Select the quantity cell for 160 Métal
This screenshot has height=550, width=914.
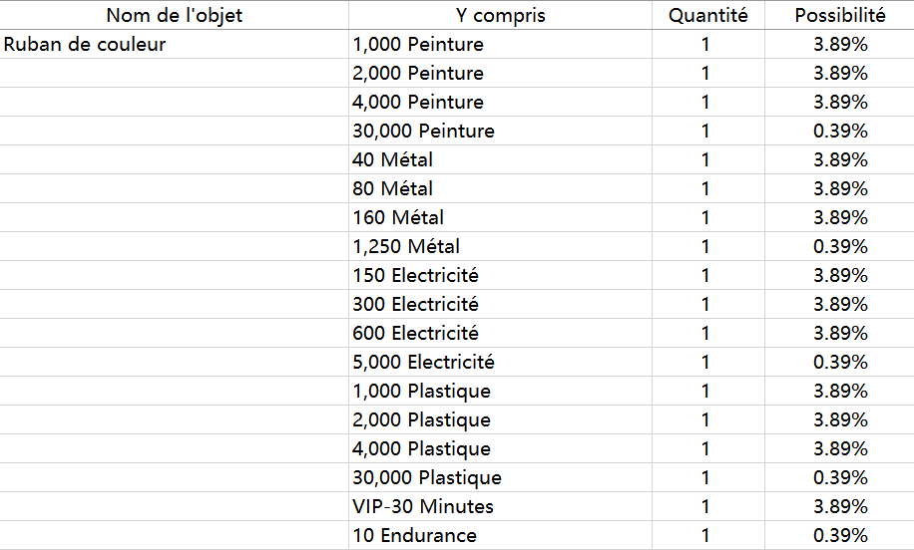click(x=708, y=217)
